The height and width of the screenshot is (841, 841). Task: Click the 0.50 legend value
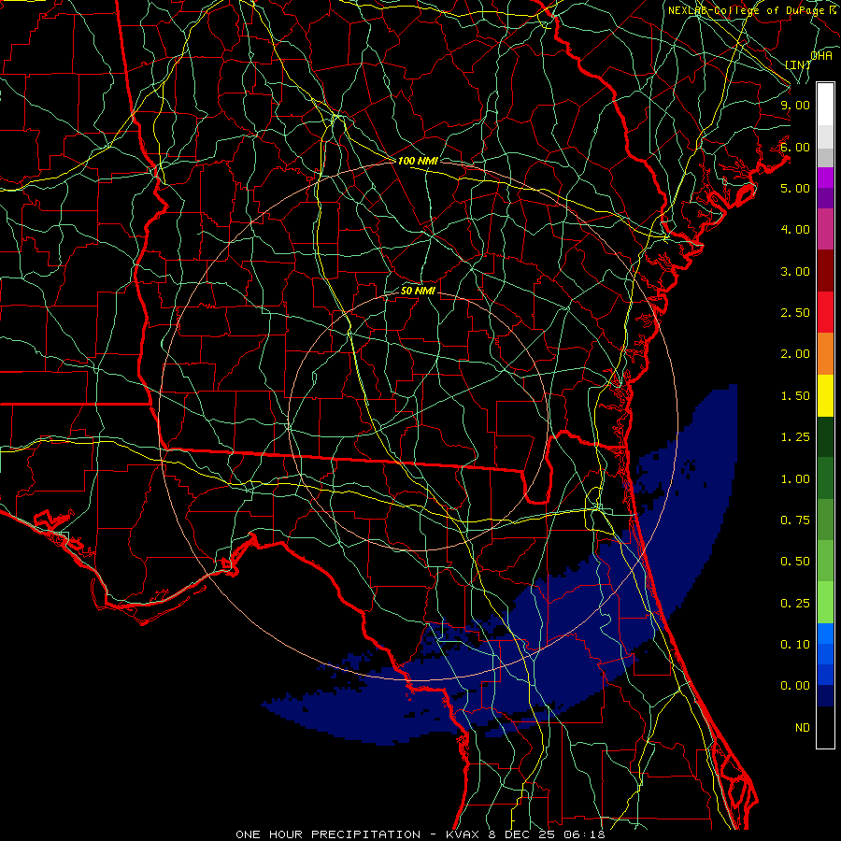click(795, 562)
